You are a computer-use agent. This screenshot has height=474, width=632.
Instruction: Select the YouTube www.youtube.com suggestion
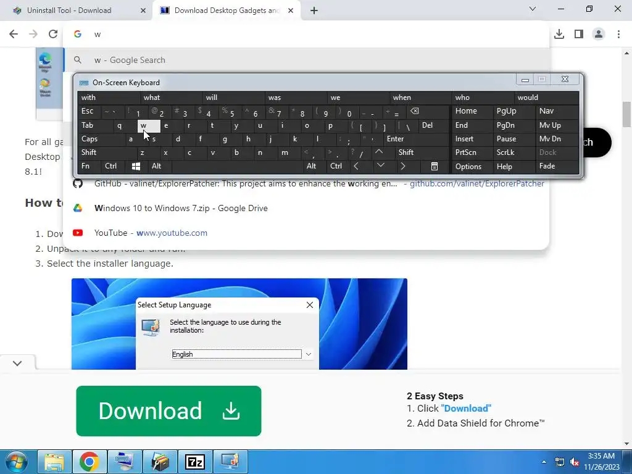306,233
